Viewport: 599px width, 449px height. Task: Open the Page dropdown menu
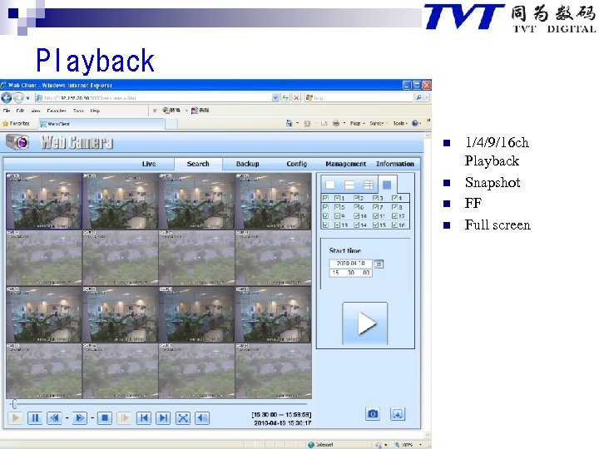click(x=357, y=123)
